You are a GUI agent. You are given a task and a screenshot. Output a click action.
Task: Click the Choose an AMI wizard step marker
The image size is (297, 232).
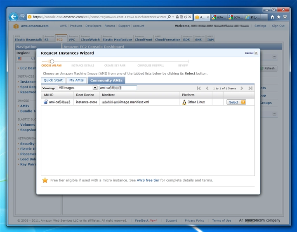pos(52,61)
